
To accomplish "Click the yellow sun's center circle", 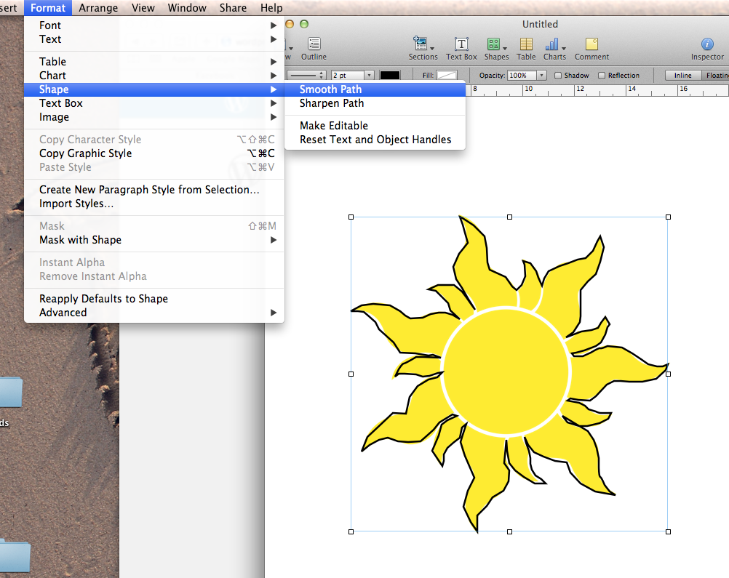I will tap(505, 372).
